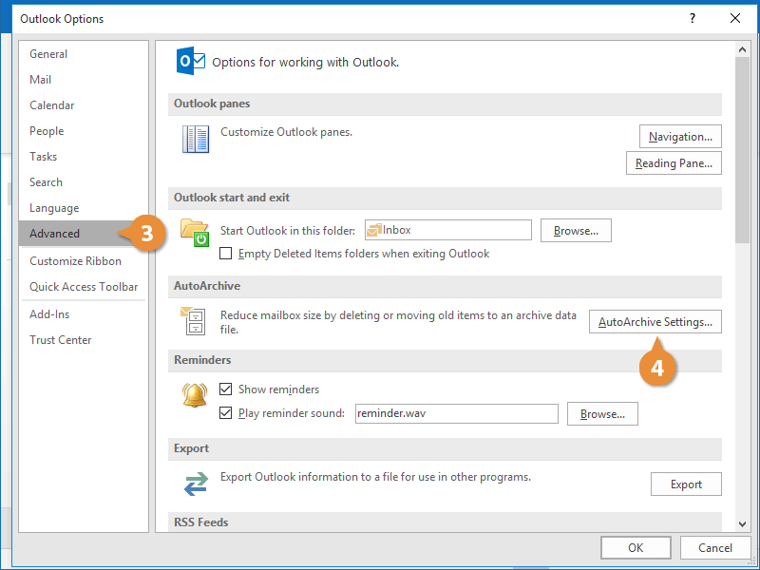The width and height of the screenshot is (760, 570).
Task: Click the 'RSS Feeds' section heading
Action: [x=201, y=522]
